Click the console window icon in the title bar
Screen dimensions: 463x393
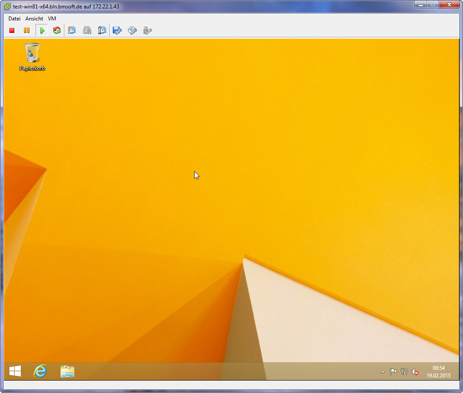(7, 6)
